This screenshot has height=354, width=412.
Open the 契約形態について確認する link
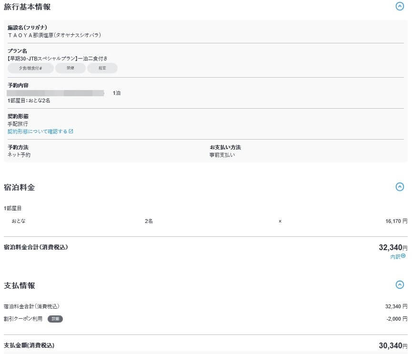[37, 131]
